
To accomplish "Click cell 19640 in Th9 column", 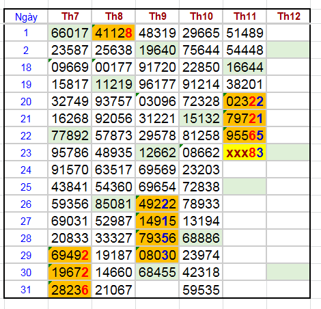I will coord(157,50).
